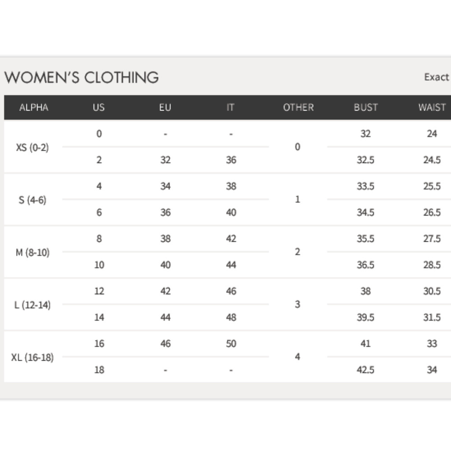Click the Women's Clothing heading
Image resolution: width=451 pixels, height=451 pixels.
click(x=82, y=78)
